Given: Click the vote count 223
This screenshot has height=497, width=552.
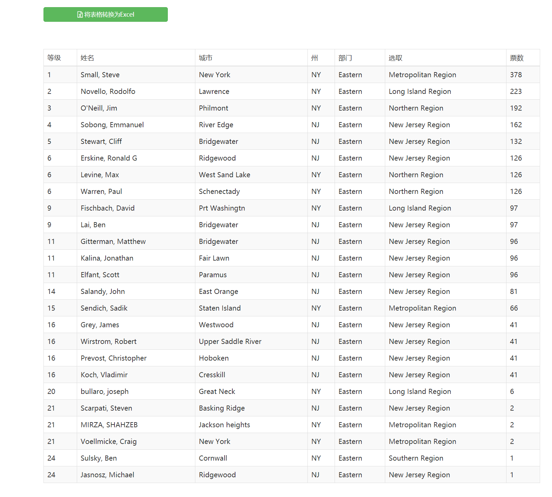Looking at the screenshot, I should (x=516, y=92).
